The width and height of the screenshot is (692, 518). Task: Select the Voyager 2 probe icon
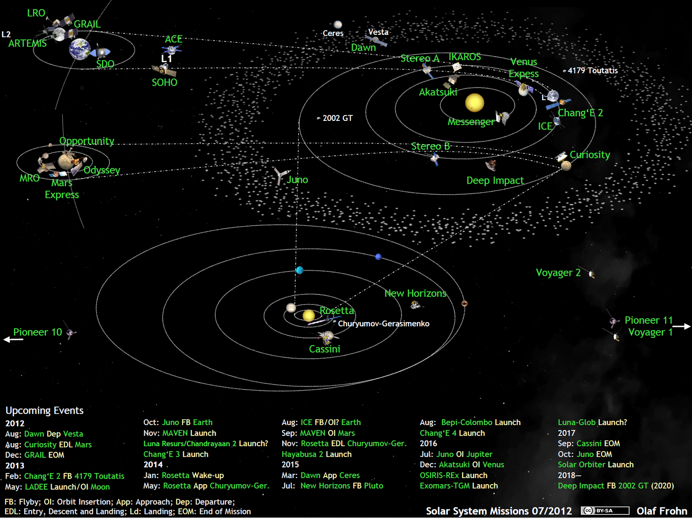click(x=591, y=274)
